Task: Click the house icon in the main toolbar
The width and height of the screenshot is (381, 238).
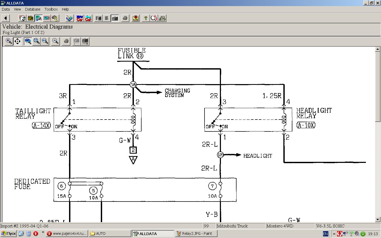Action: click(31, 18)
